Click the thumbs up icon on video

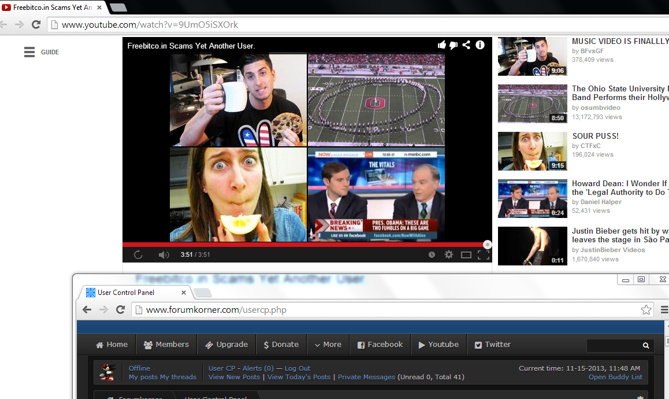(x=441, y=45)
